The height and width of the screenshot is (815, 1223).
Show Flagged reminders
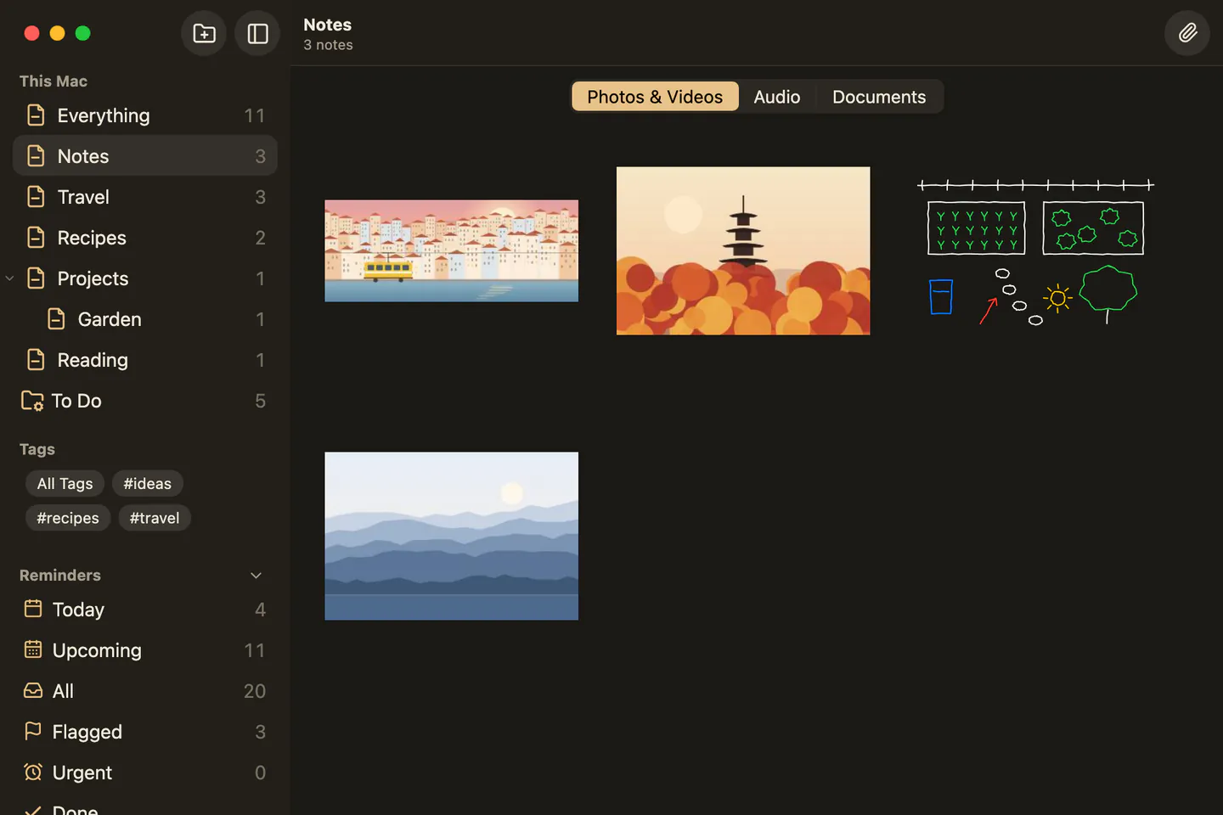click(x=145, y=732)
